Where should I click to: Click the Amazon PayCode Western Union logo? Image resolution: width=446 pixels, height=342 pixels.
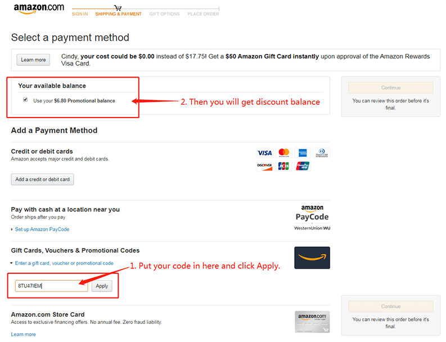(312, 218)
